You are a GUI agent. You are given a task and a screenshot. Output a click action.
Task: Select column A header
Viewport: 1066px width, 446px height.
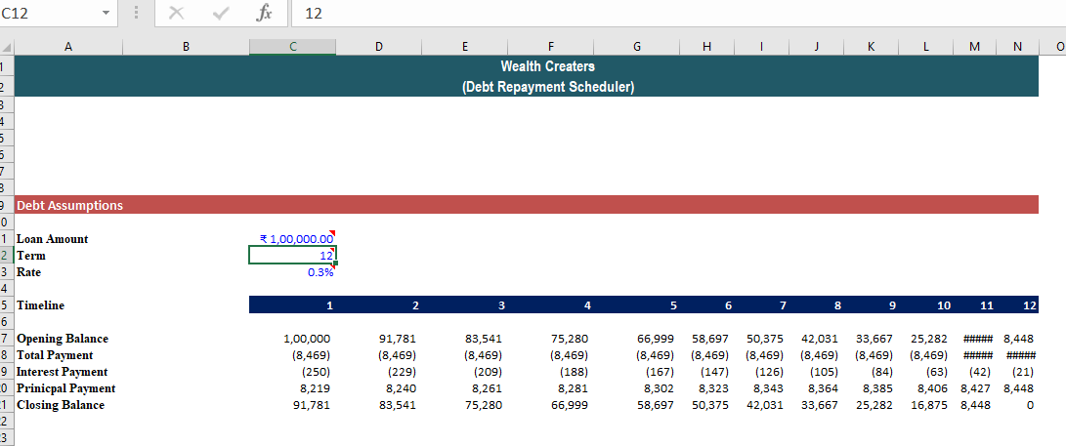click(x=68, y=47)
